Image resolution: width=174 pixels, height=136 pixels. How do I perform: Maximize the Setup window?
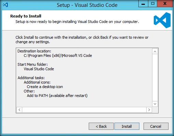pos(153,4)
